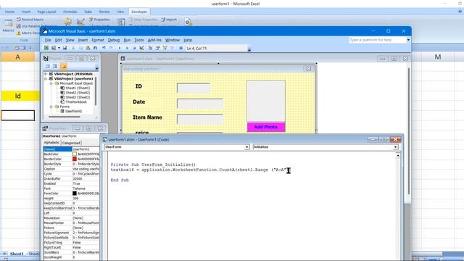Click Macros button in Excel ribbon
This screenshot has width=464, height=261.
coord(8,25)
